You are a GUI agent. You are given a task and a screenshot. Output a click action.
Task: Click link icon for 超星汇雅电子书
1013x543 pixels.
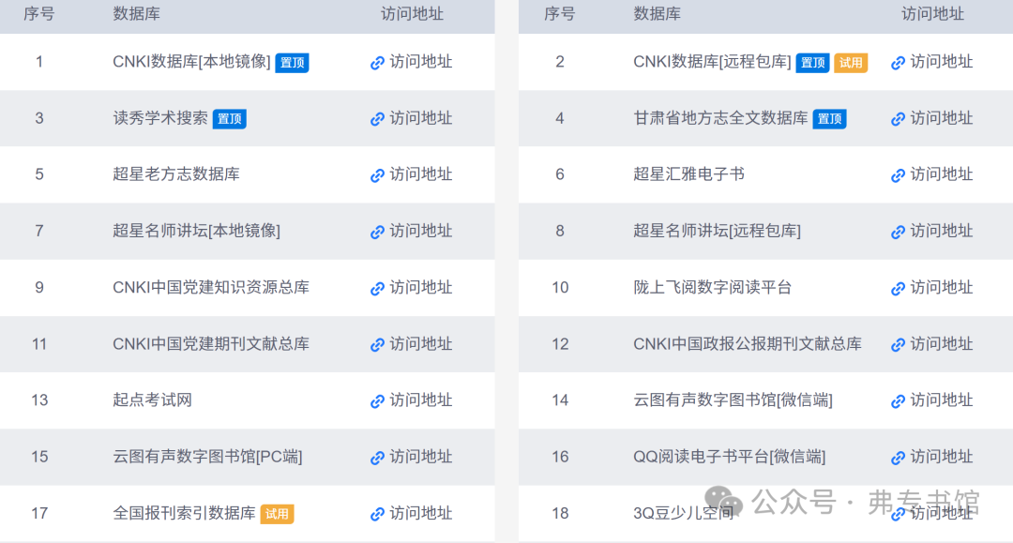click(898, 175)
